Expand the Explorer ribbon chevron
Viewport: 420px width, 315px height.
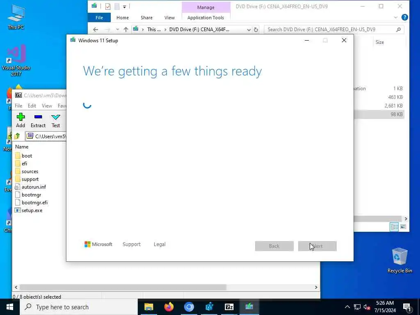(x=396, y=17)
